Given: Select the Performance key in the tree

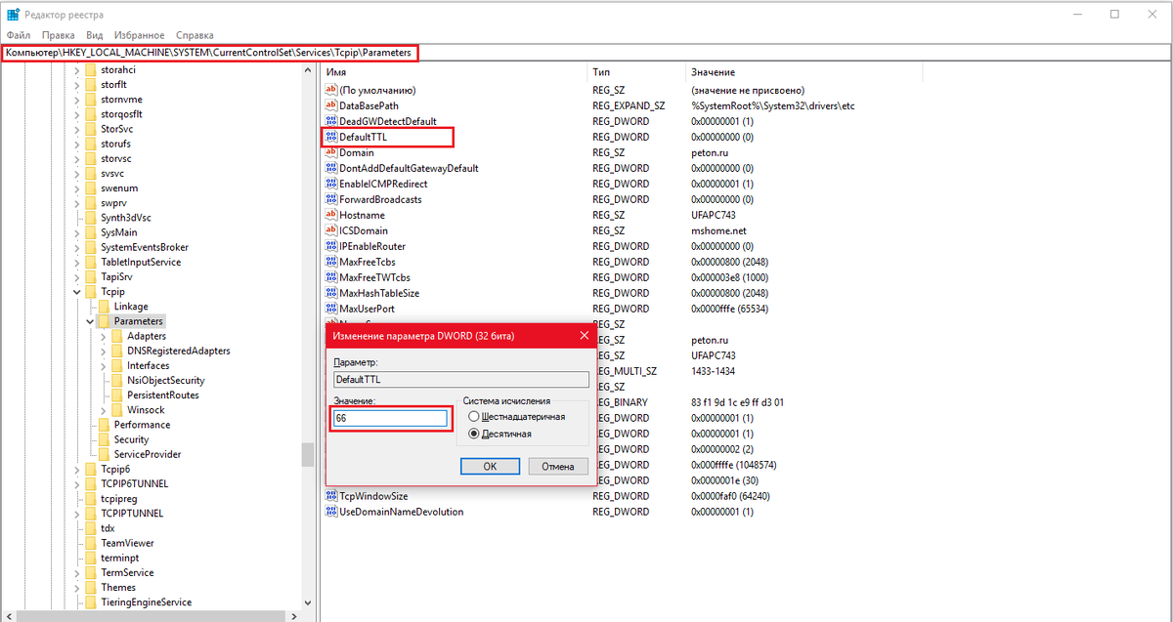Looking at the screenshot, I should click(x=142, y=425).
